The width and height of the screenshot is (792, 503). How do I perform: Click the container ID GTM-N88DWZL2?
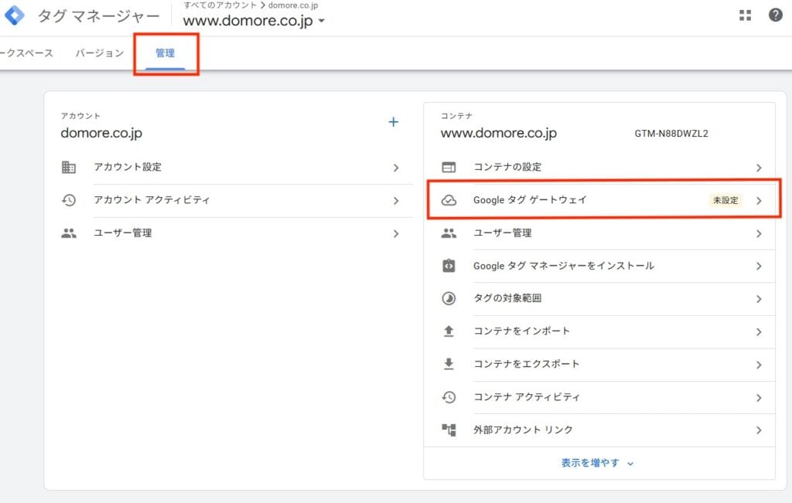(x=671, y=134)
